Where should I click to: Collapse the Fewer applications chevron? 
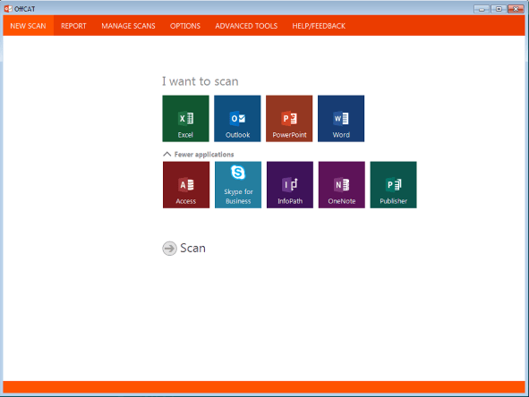[x=167, y=155]
